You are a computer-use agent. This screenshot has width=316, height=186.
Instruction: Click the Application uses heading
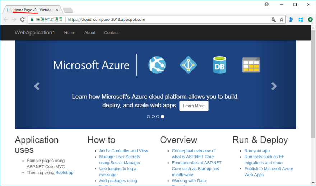[x=37, y=145]
